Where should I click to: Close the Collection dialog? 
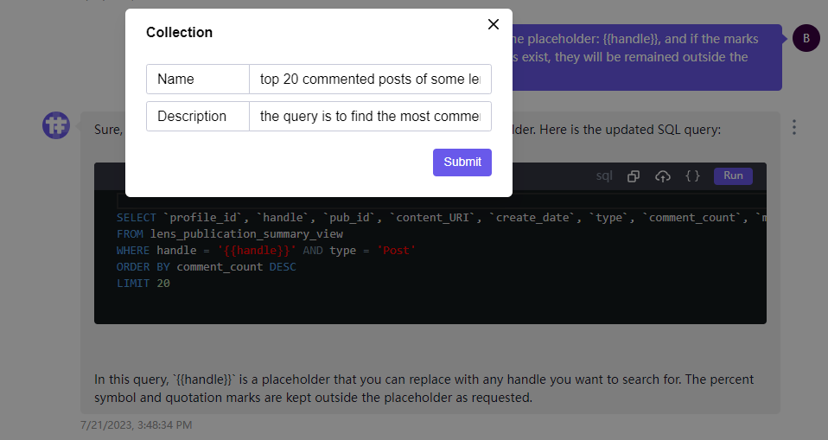pyautogui.click(x=494, y=24)
